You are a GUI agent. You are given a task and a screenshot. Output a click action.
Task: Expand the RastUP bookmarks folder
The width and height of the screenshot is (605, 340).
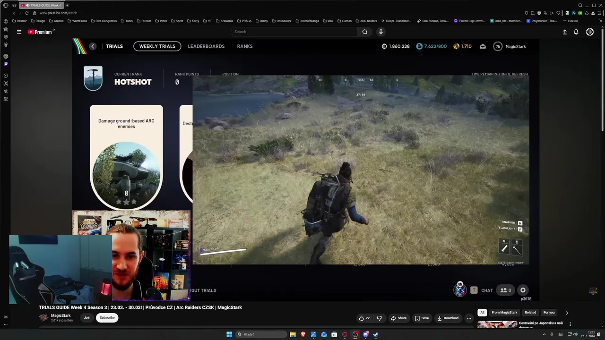pos(19,21)
